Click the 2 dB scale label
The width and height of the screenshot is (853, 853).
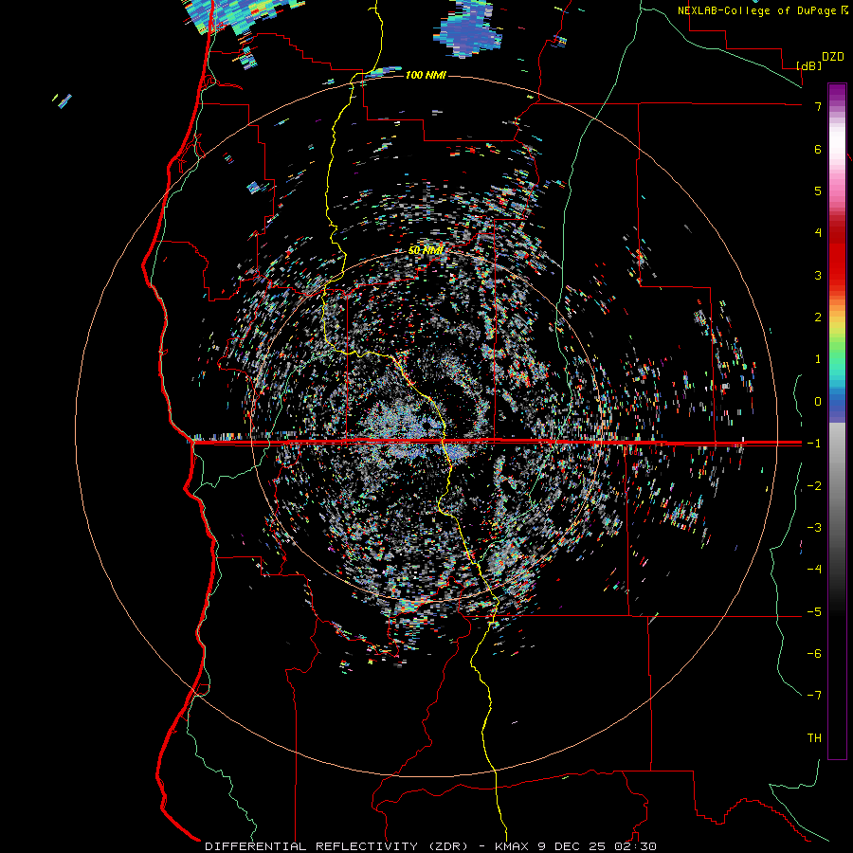[x=818, y=318]
